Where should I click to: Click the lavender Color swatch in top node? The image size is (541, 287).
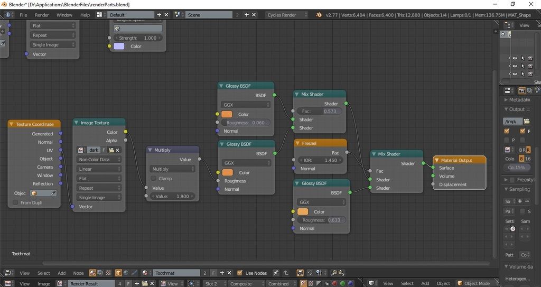(119, 47)
